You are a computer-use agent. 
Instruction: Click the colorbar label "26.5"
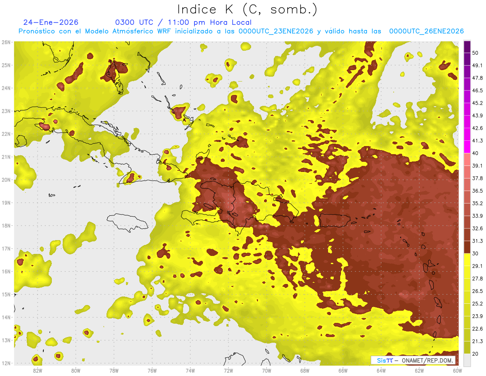(x=477, y=291)
